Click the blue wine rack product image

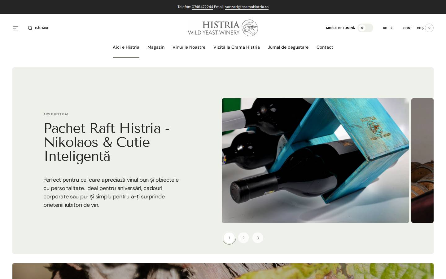[x=315, y=161]
